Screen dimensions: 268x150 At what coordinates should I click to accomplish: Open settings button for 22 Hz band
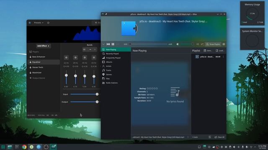click(x=66, y=57)
